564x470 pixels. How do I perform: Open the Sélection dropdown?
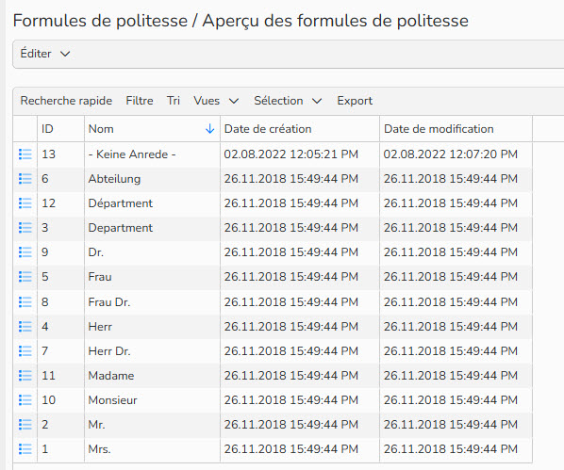coord(288,101)
